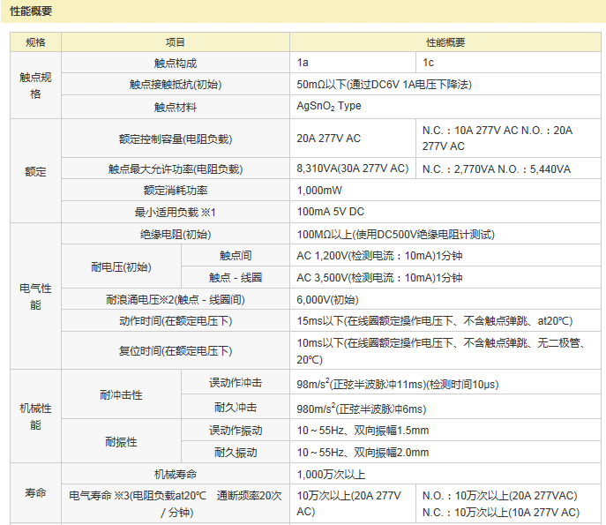The width and height of the screenshot is (606, 525).
Task: Click the 100mA 5V DC value cell
Action: pos(331,213)
